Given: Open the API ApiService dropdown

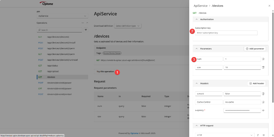Looking at the screenshot, I should [x=63, y=16].
